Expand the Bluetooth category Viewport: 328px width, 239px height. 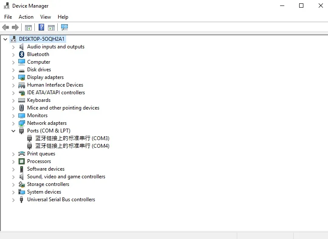[14, 55]
